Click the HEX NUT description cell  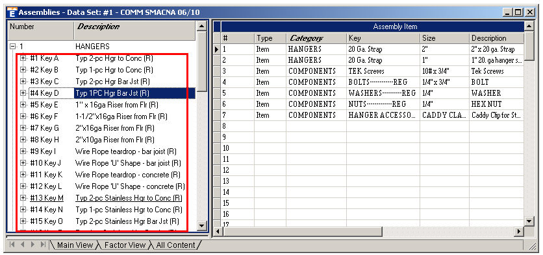tap(497, 104)
